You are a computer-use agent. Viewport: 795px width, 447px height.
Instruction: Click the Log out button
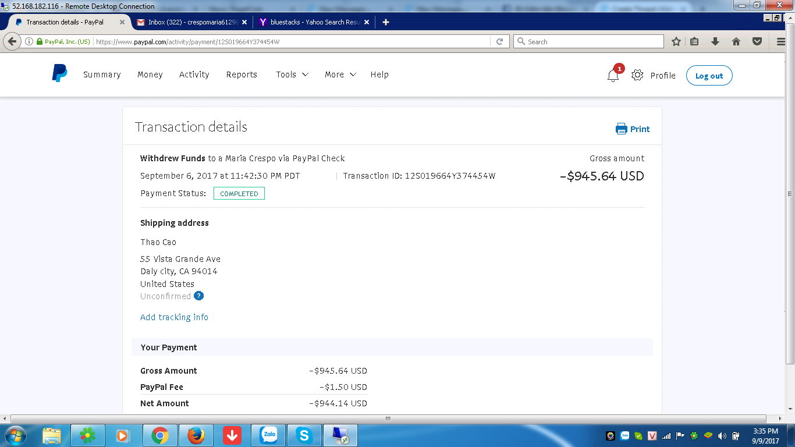pos(709,76)
